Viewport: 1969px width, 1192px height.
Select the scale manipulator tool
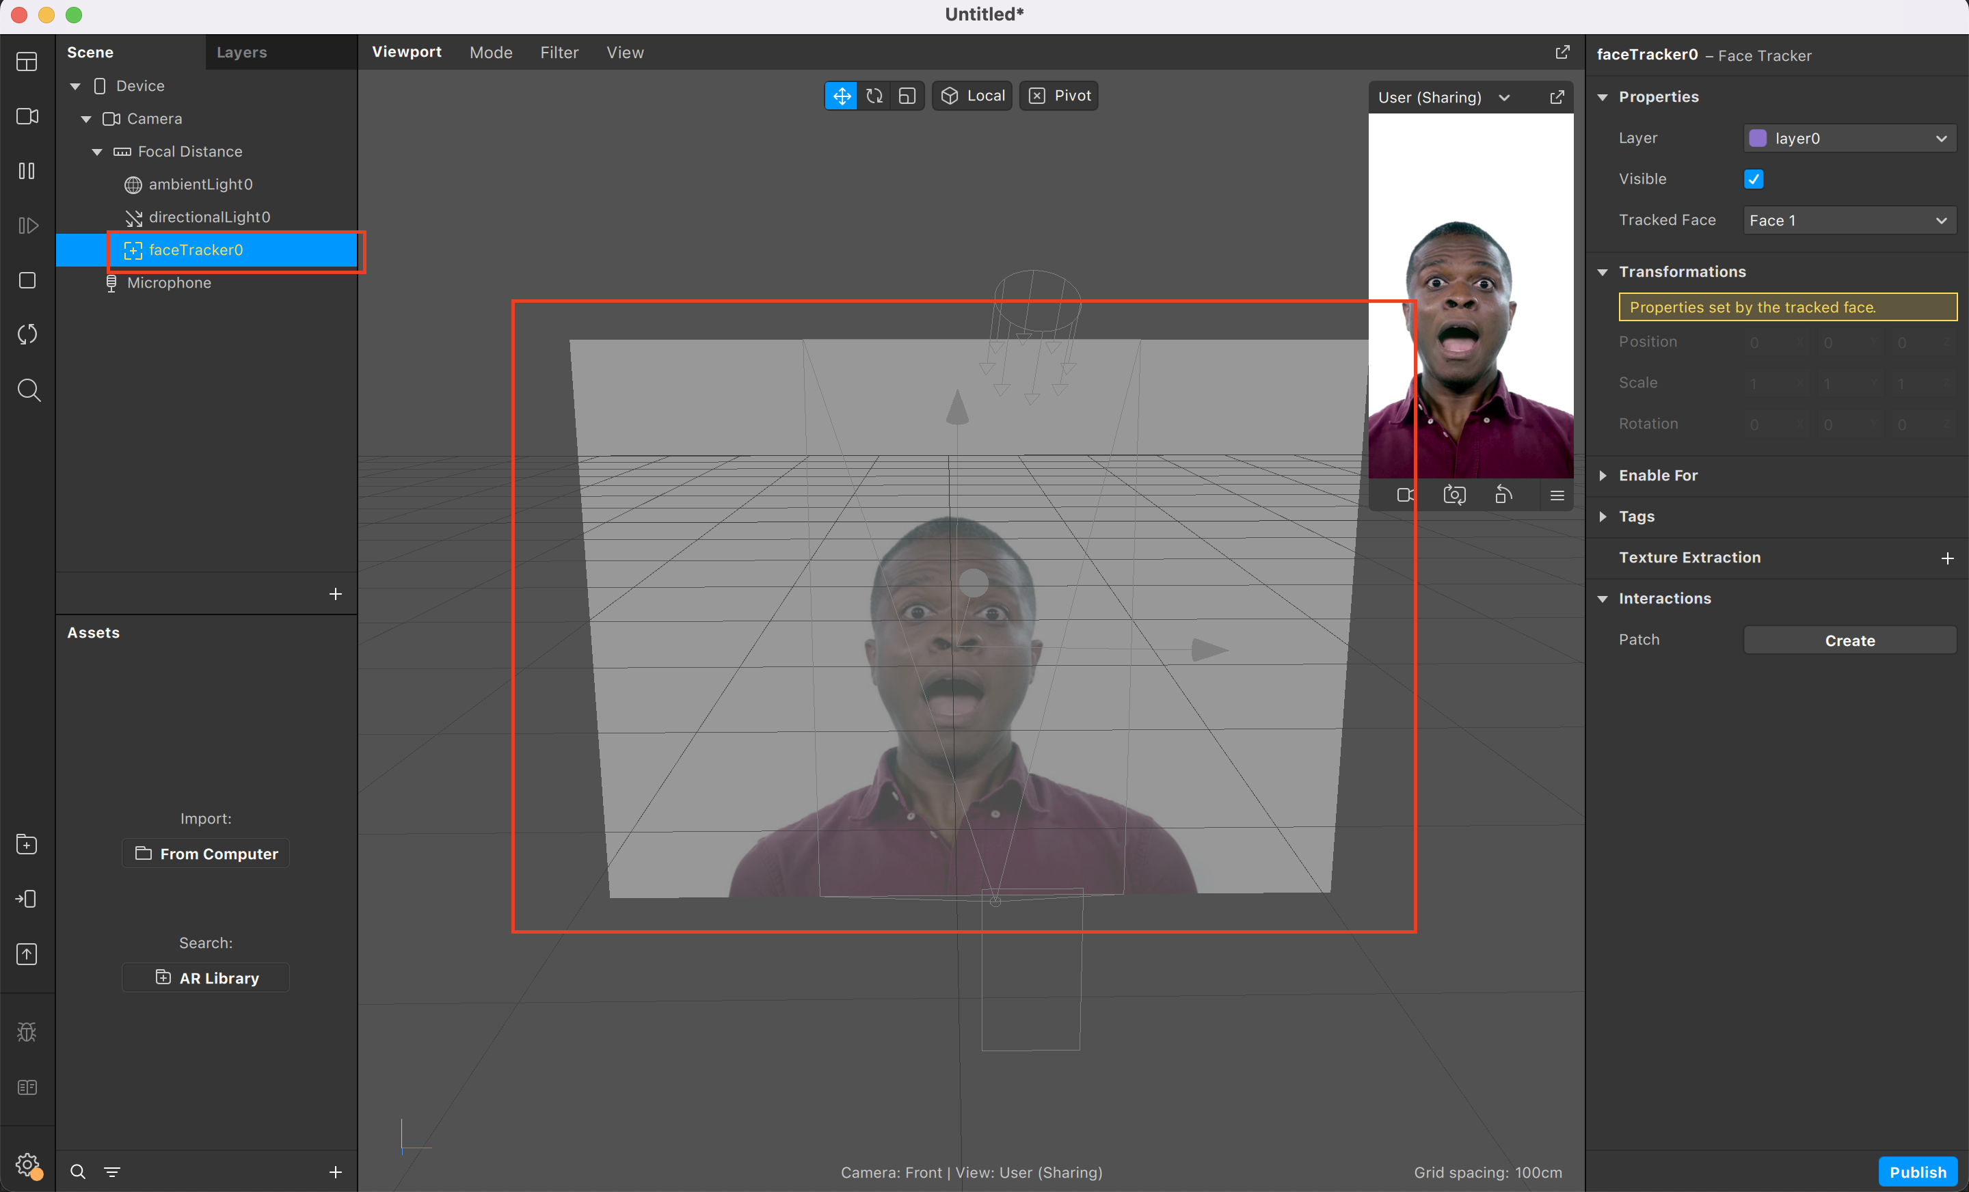coord(907,96)
